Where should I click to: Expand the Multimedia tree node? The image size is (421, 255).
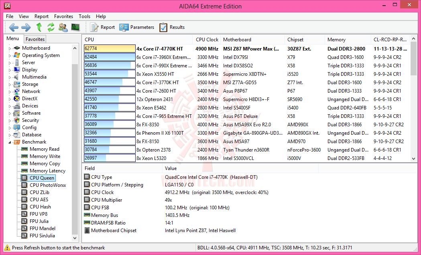point(10,77)
